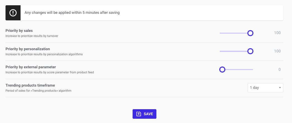Select the 'Priority by external parameter' heading
This screenshot has height=123, width=292.
coord(31,67)
